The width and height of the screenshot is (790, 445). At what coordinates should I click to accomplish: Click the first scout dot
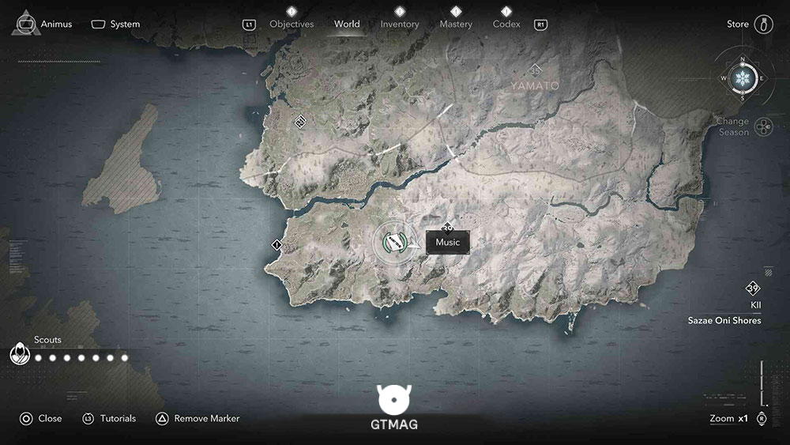[38, 358]
